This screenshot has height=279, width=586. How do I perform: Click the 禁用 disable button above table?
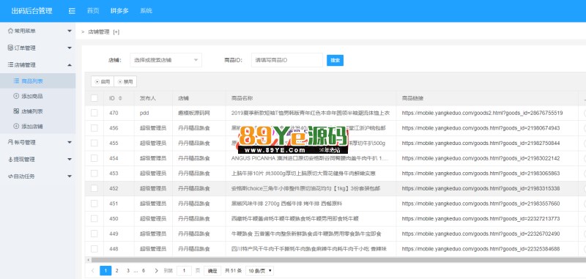(x=125, y=81)
